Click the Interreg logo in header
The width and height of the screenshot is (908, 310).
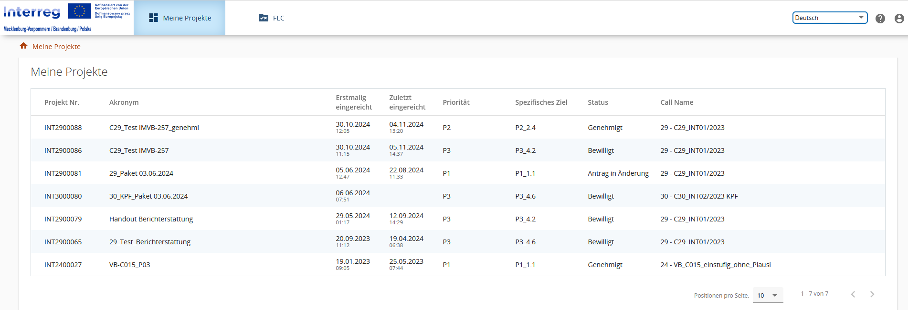click(x=32, y=12)
